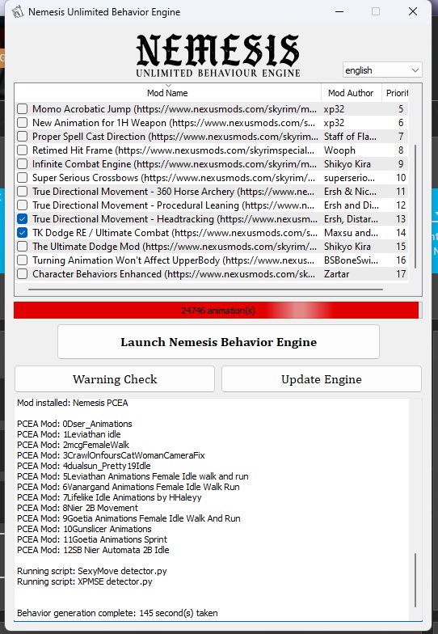
Task: Tick Proper Spell Cast Direction checkbox
Action: pos(23,136)
